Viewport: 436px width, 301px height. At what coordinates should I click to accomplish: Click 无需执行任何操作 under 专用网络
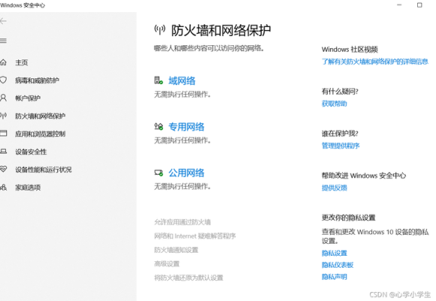pyautogui.click(x=183, y=140)
